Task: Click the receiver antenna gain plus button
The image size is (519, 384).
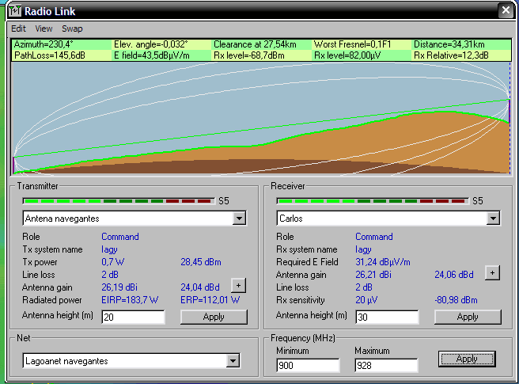Action: (x=492, y=273)
